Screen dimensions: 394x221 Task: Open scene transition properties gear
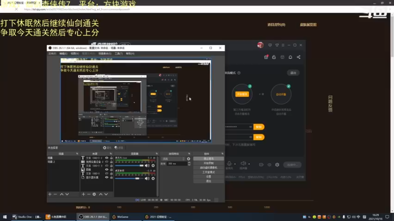[x=189, y=159]
